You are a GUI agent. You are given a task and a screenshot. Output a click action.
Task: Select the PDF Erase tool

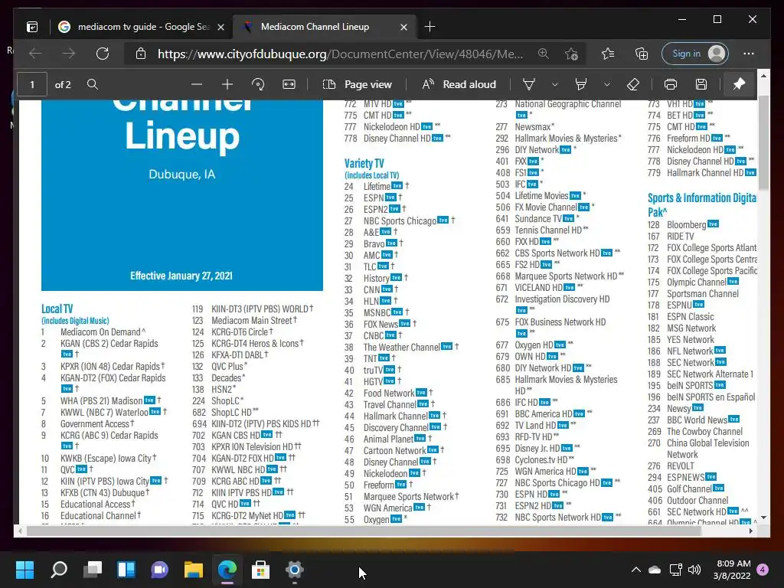click(x=633, y=84)
